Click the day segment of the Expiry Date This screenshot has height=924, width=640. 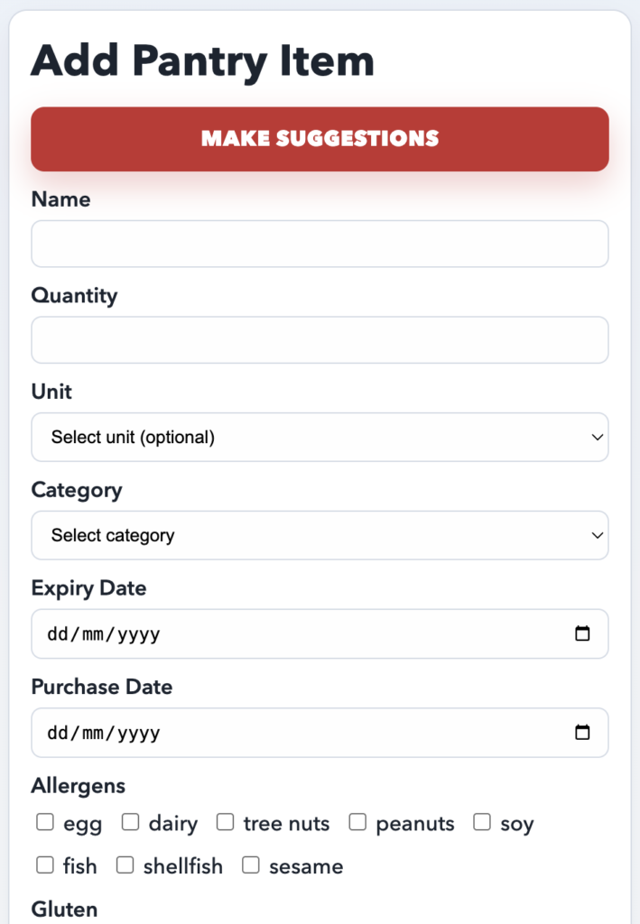pos(56,633)
